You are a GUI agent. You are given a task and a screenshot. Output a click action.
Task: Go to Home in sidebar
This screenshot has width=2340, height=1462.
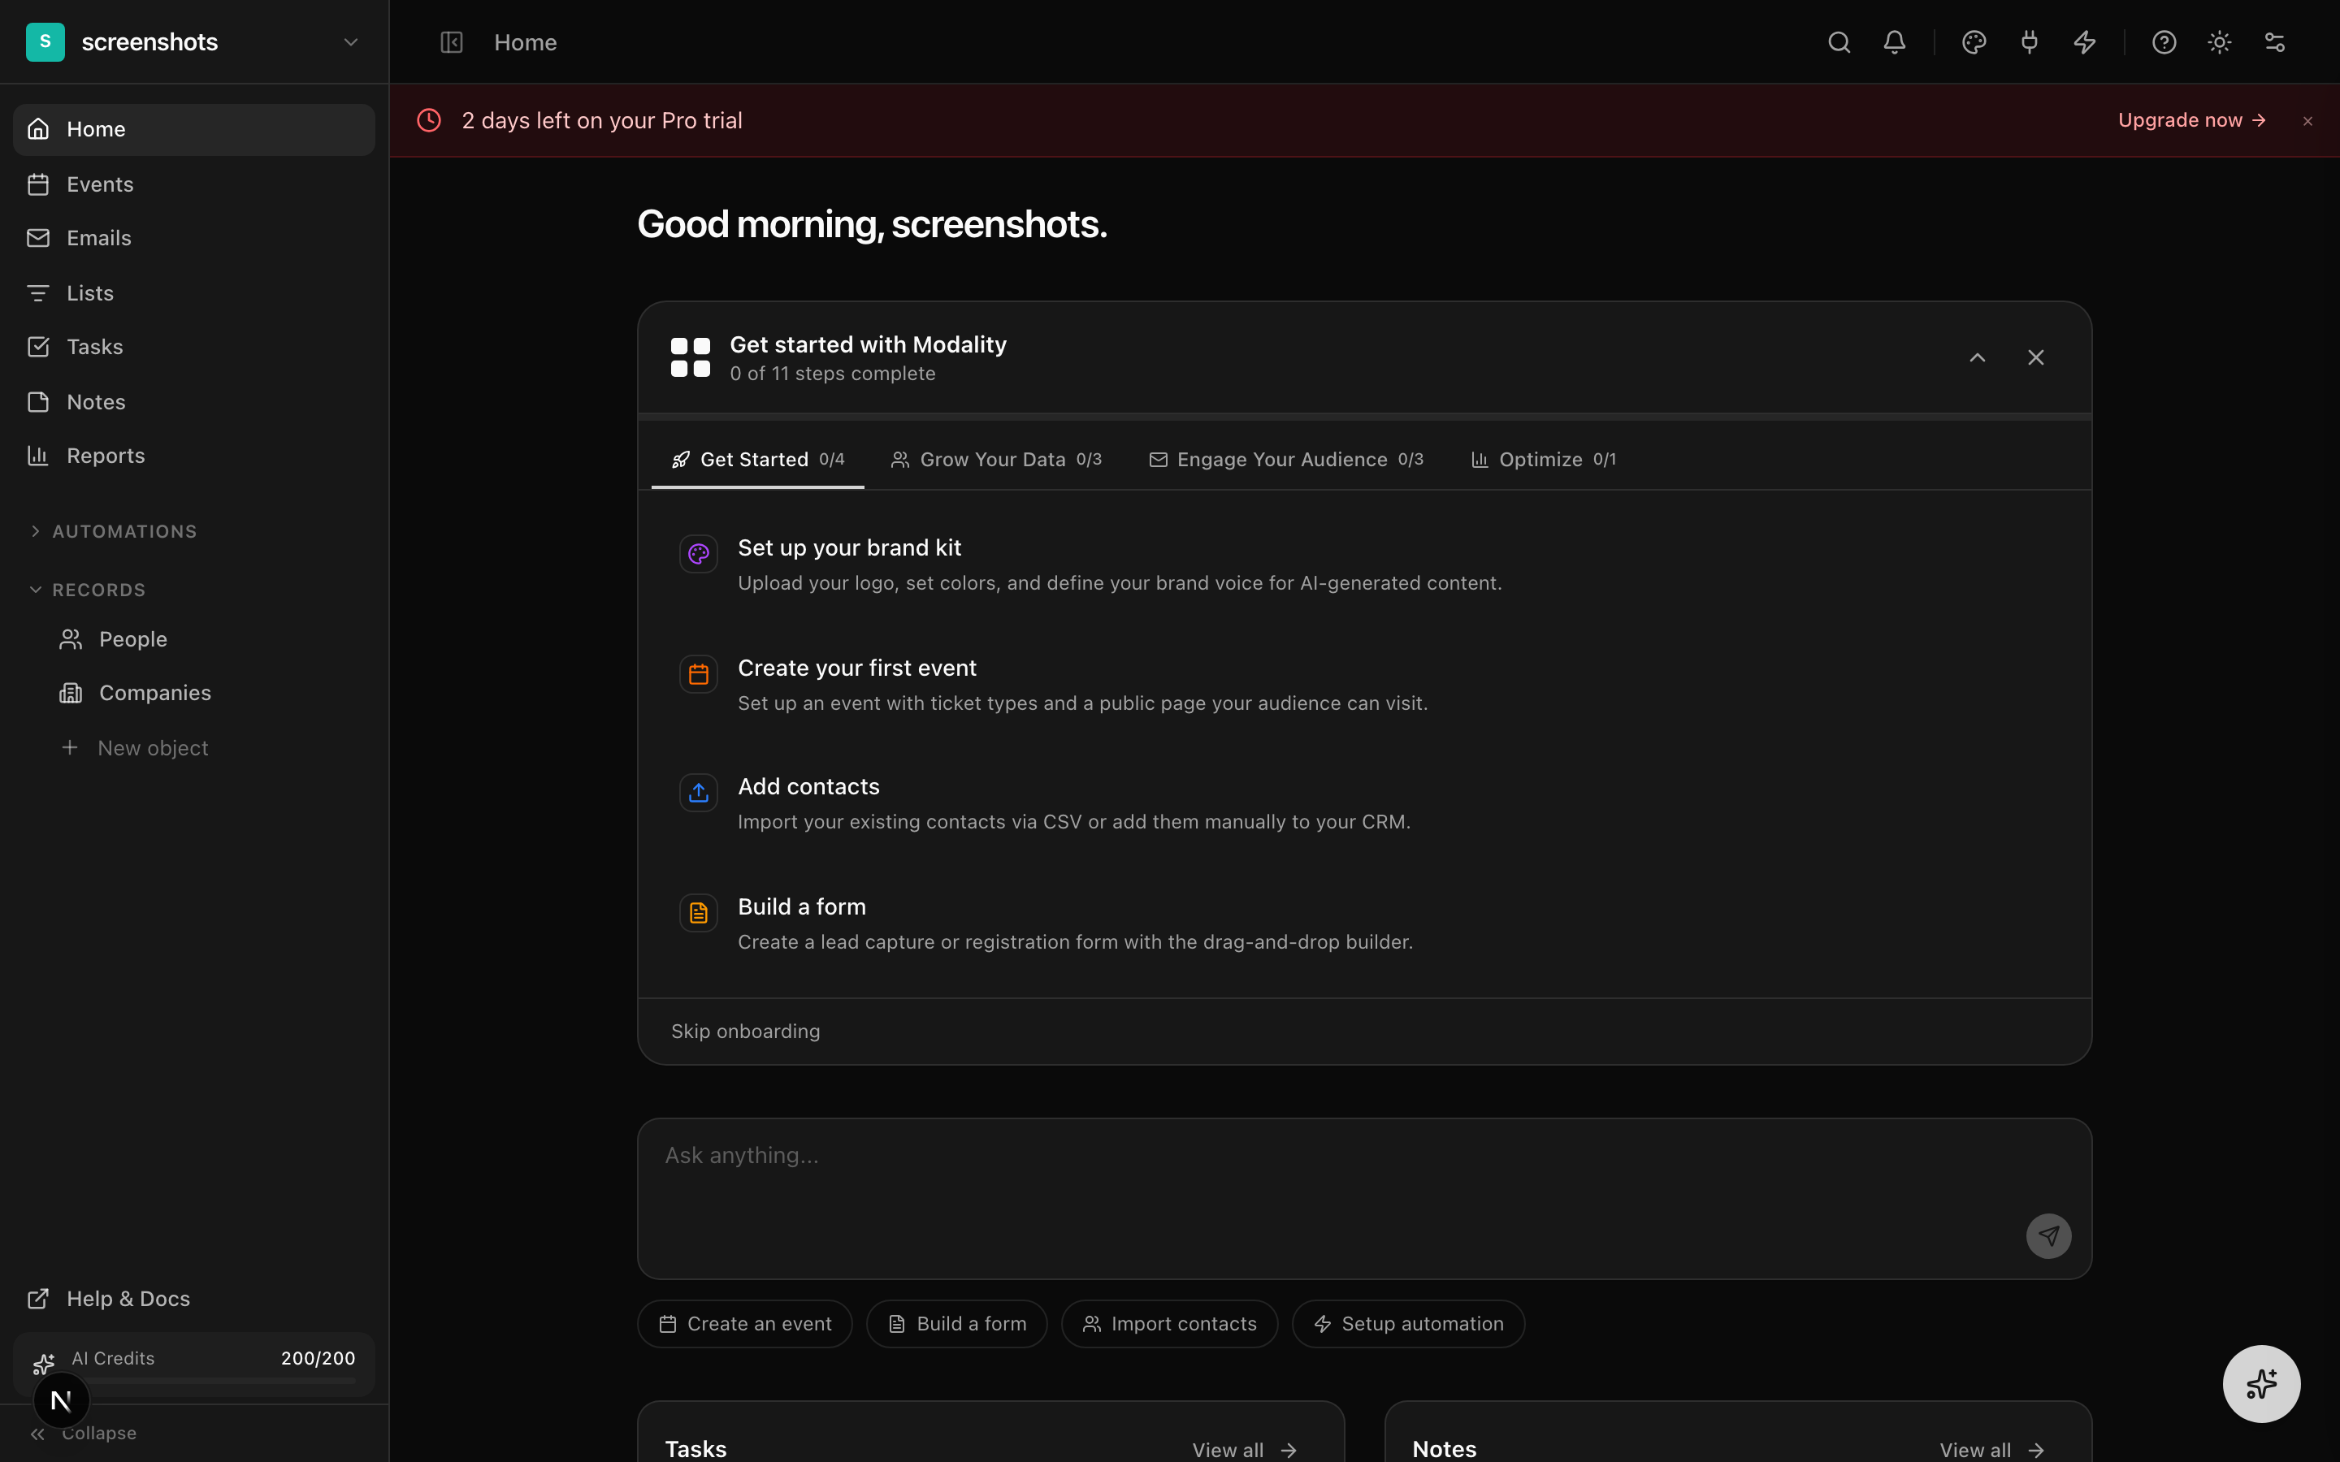(193, 130)
